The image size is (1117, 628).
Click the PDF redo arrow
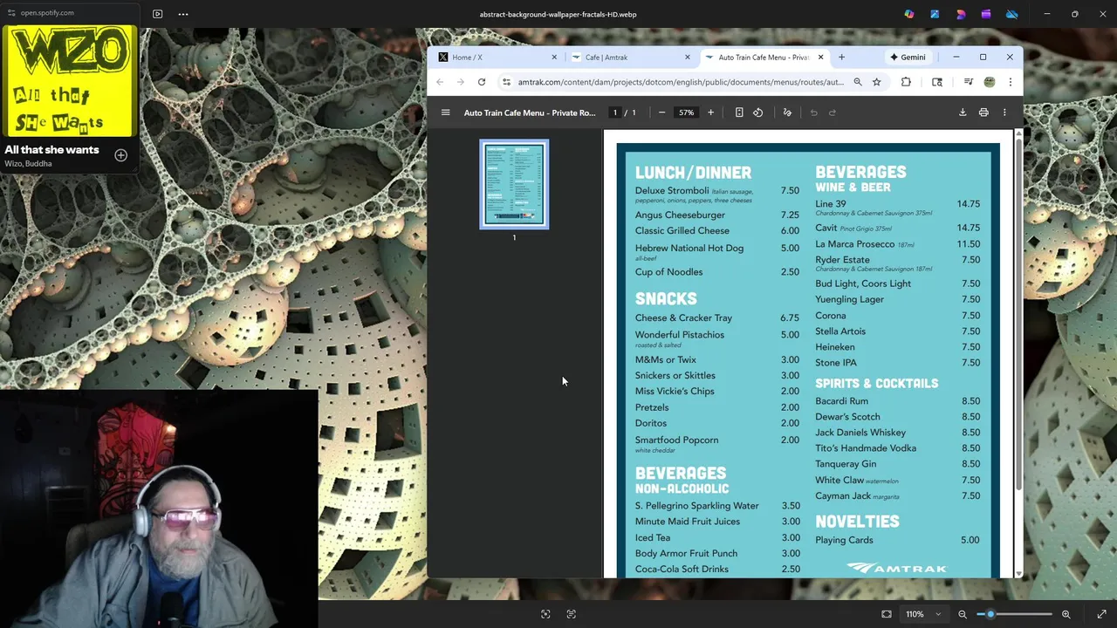point(832,113)
